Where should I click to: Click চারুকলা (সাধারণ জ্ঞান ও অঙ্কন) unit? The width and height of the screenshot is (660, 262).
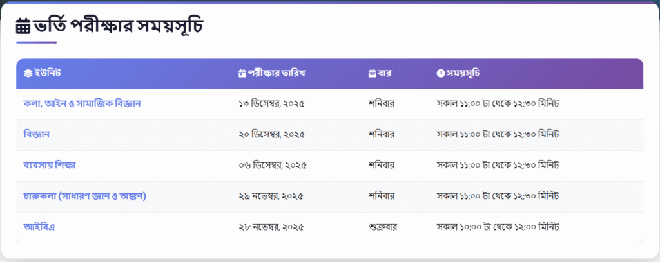click(84, 196)
